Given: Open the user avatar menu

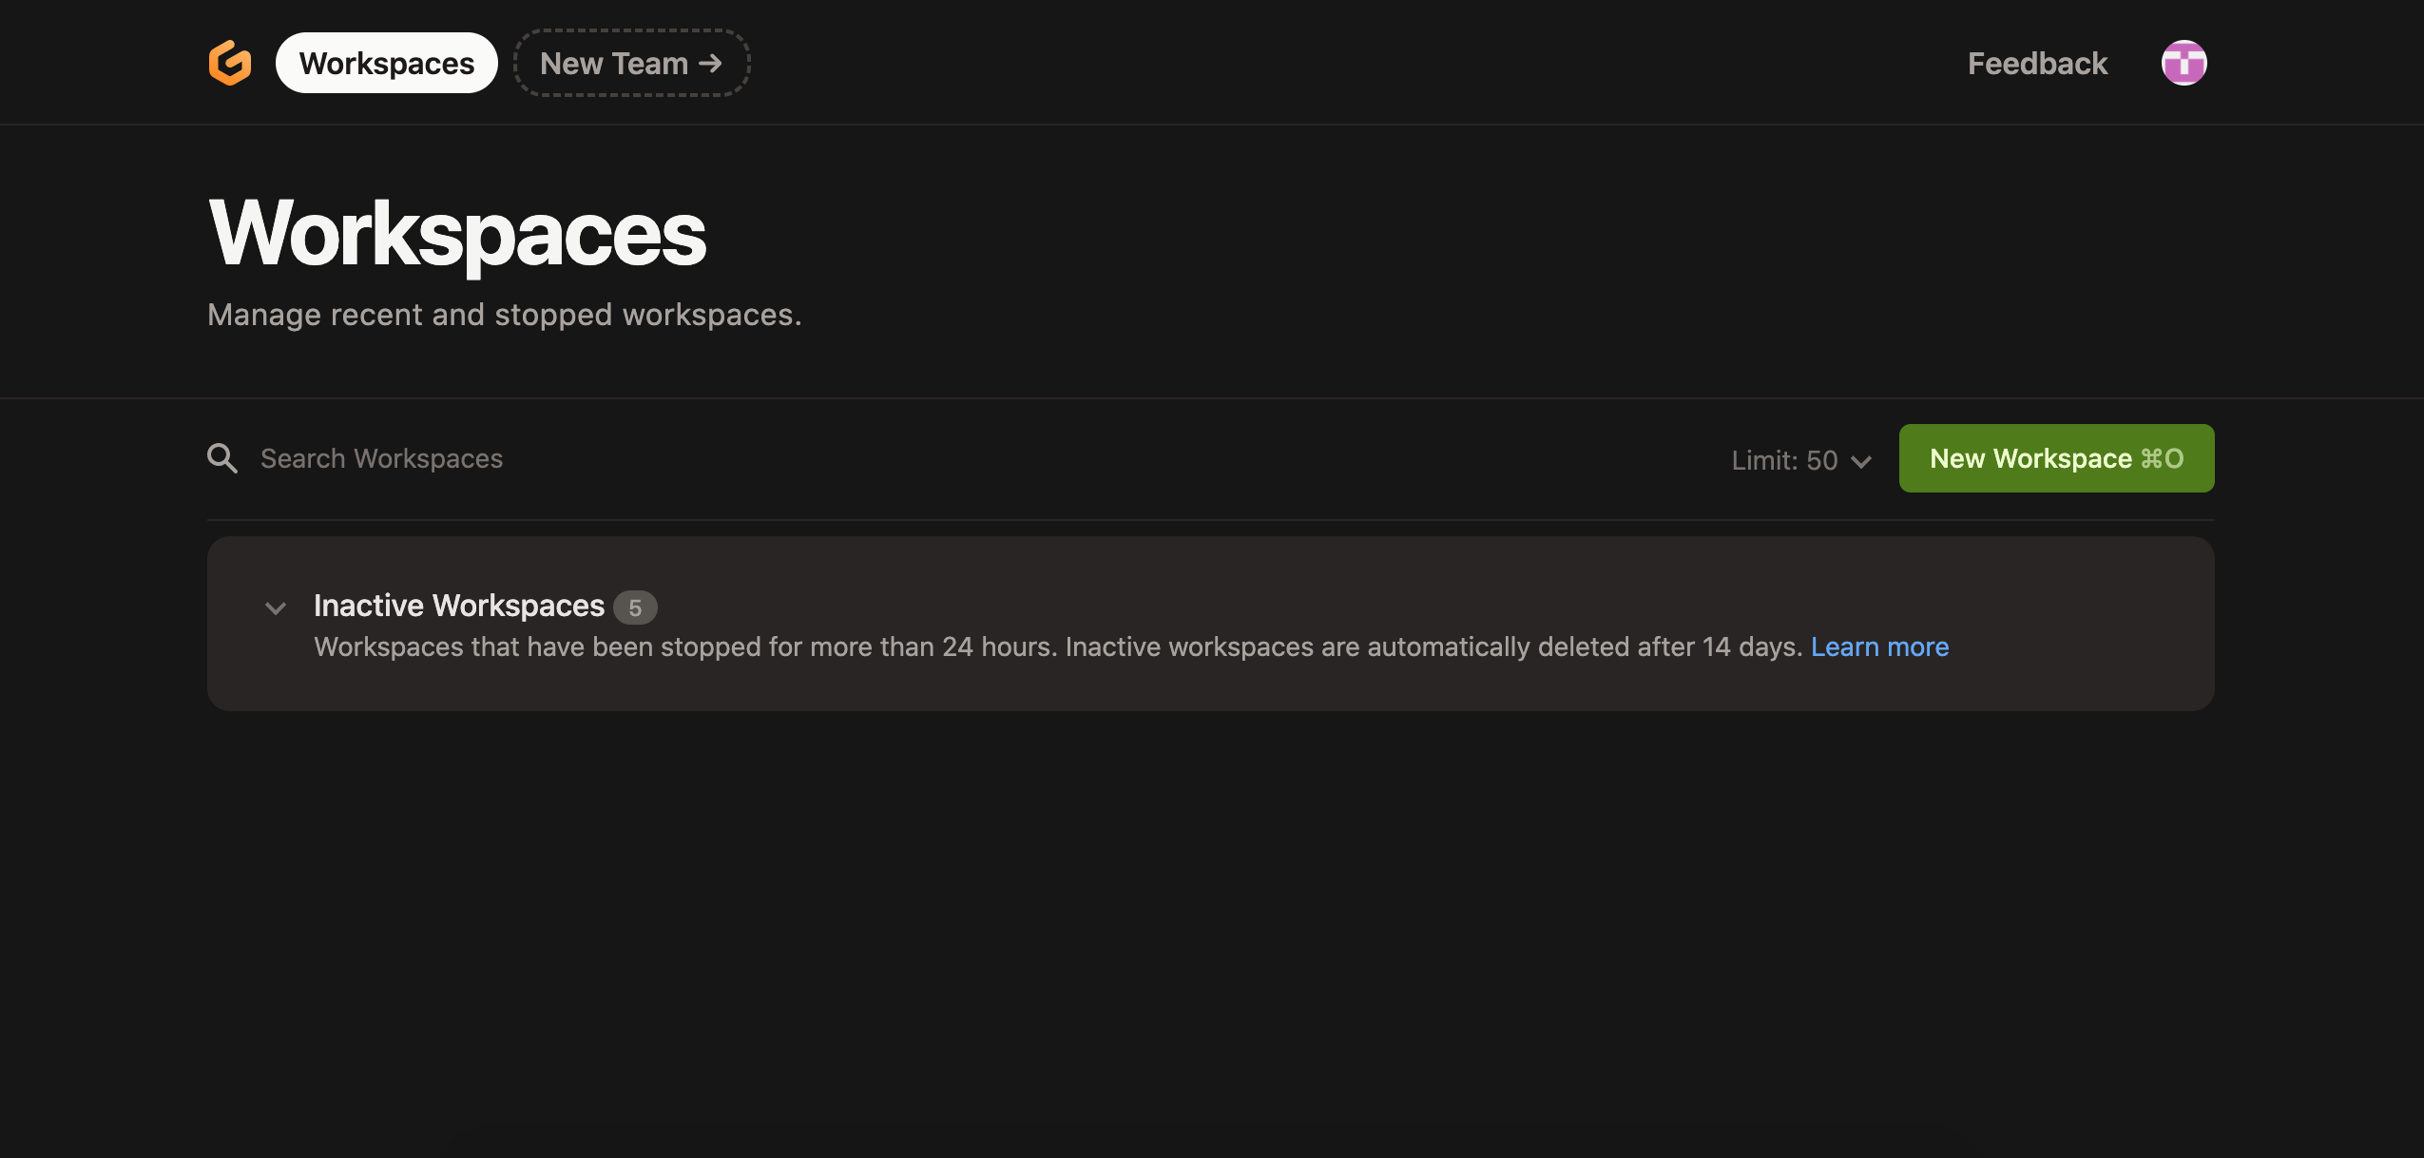Looking at the screenshot, I should (x=2184, y=63).
